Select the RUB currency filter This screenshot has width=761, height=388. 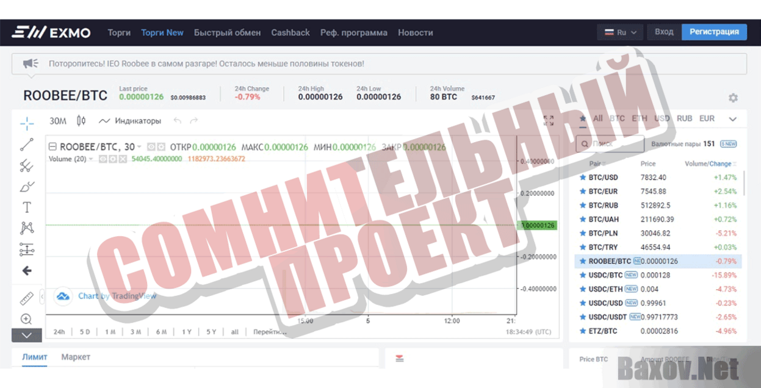click(x=684, y=118)
